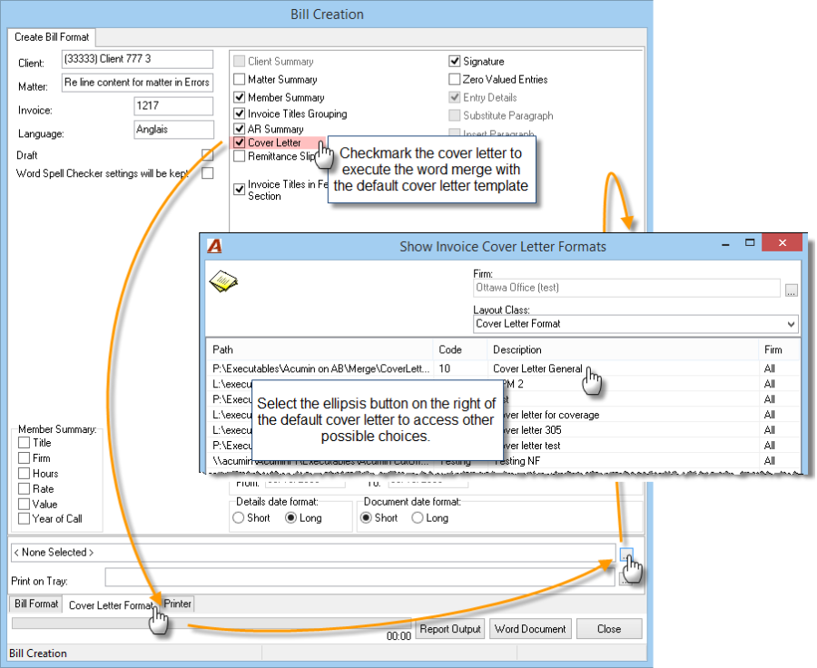Open the Cover Letter Format tab
Viewport: 817px width, 668px height.
click(111, 605)
